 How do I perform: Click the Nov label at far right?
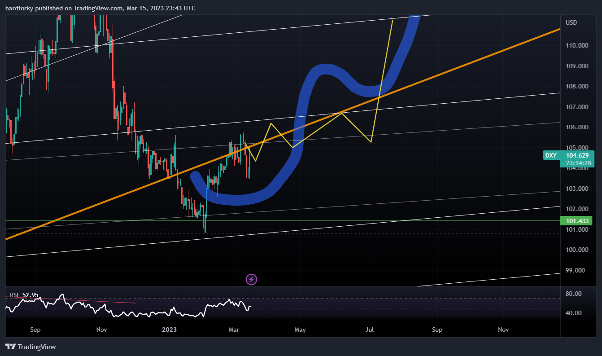click(503, 330)
